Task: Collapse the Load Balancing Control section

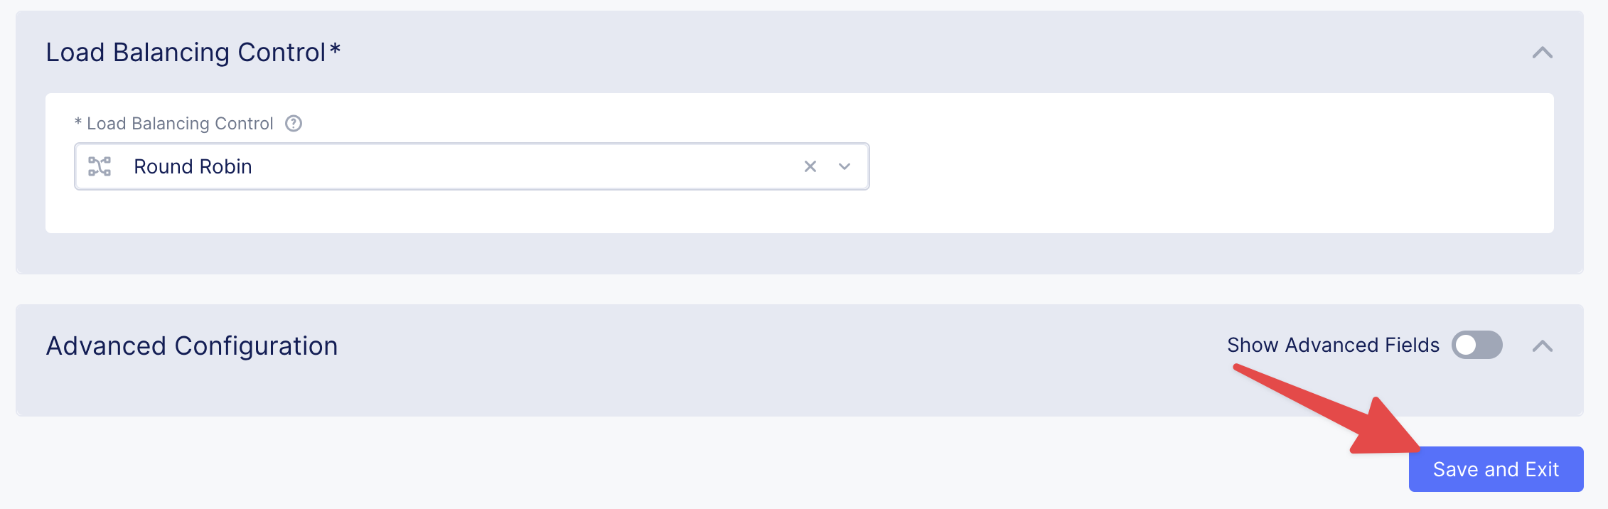Action: pyautogui.click(x=1542, y=53)
